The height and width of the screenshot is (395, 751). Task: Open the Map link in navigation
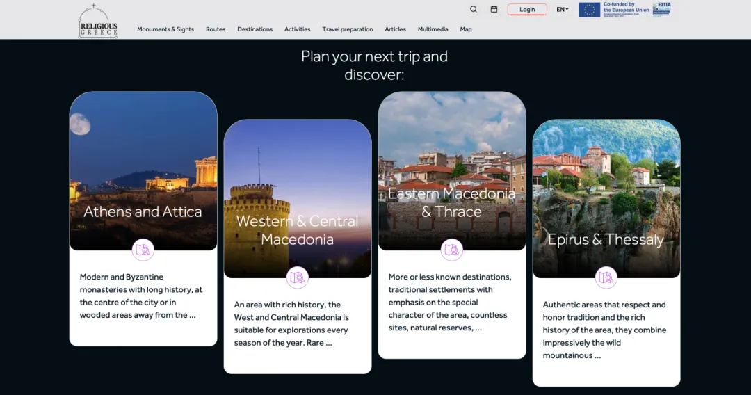(466, 29)
